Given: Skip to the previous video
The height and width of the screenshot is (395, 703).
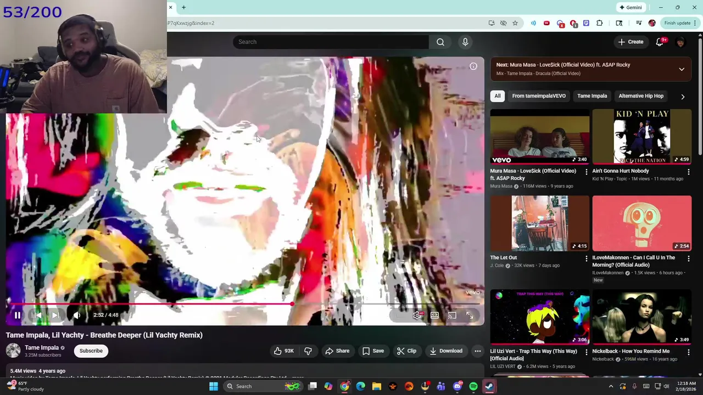Looking at the screenshot, I should 37,315.
